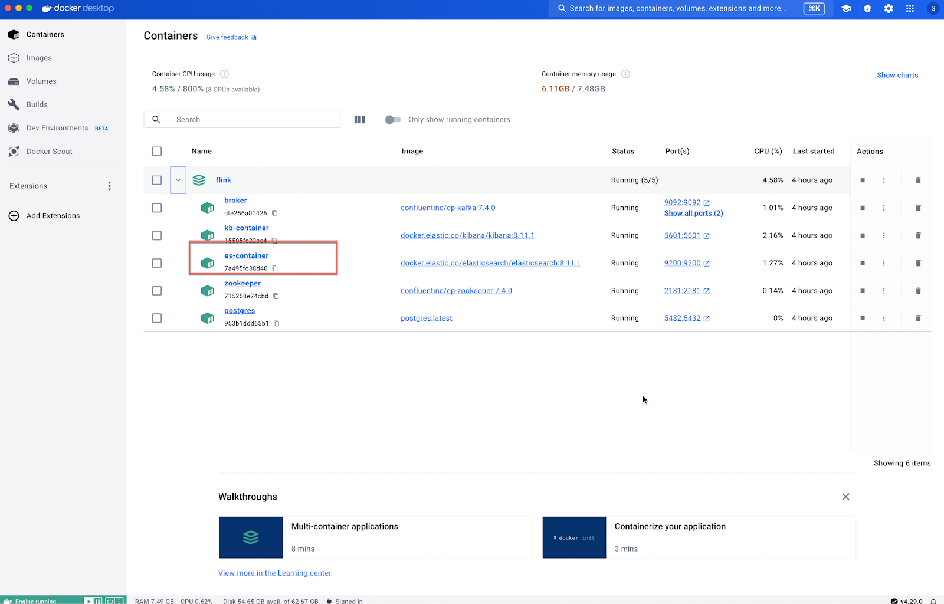Screen dimensions: 944x604
Task: Select the broker container checkbox
Action: [x=157, y=208]
